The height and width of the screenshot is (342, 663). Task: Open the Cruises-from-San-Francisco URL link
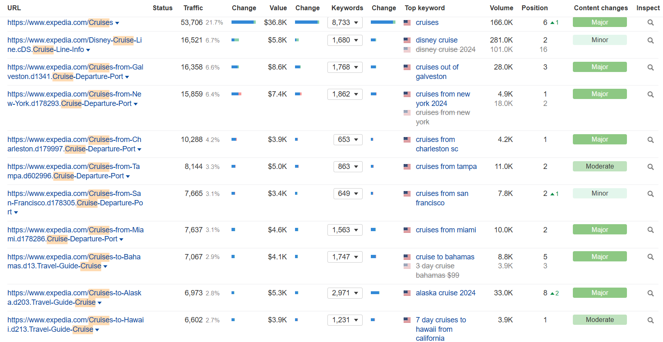tap(75, 202)
